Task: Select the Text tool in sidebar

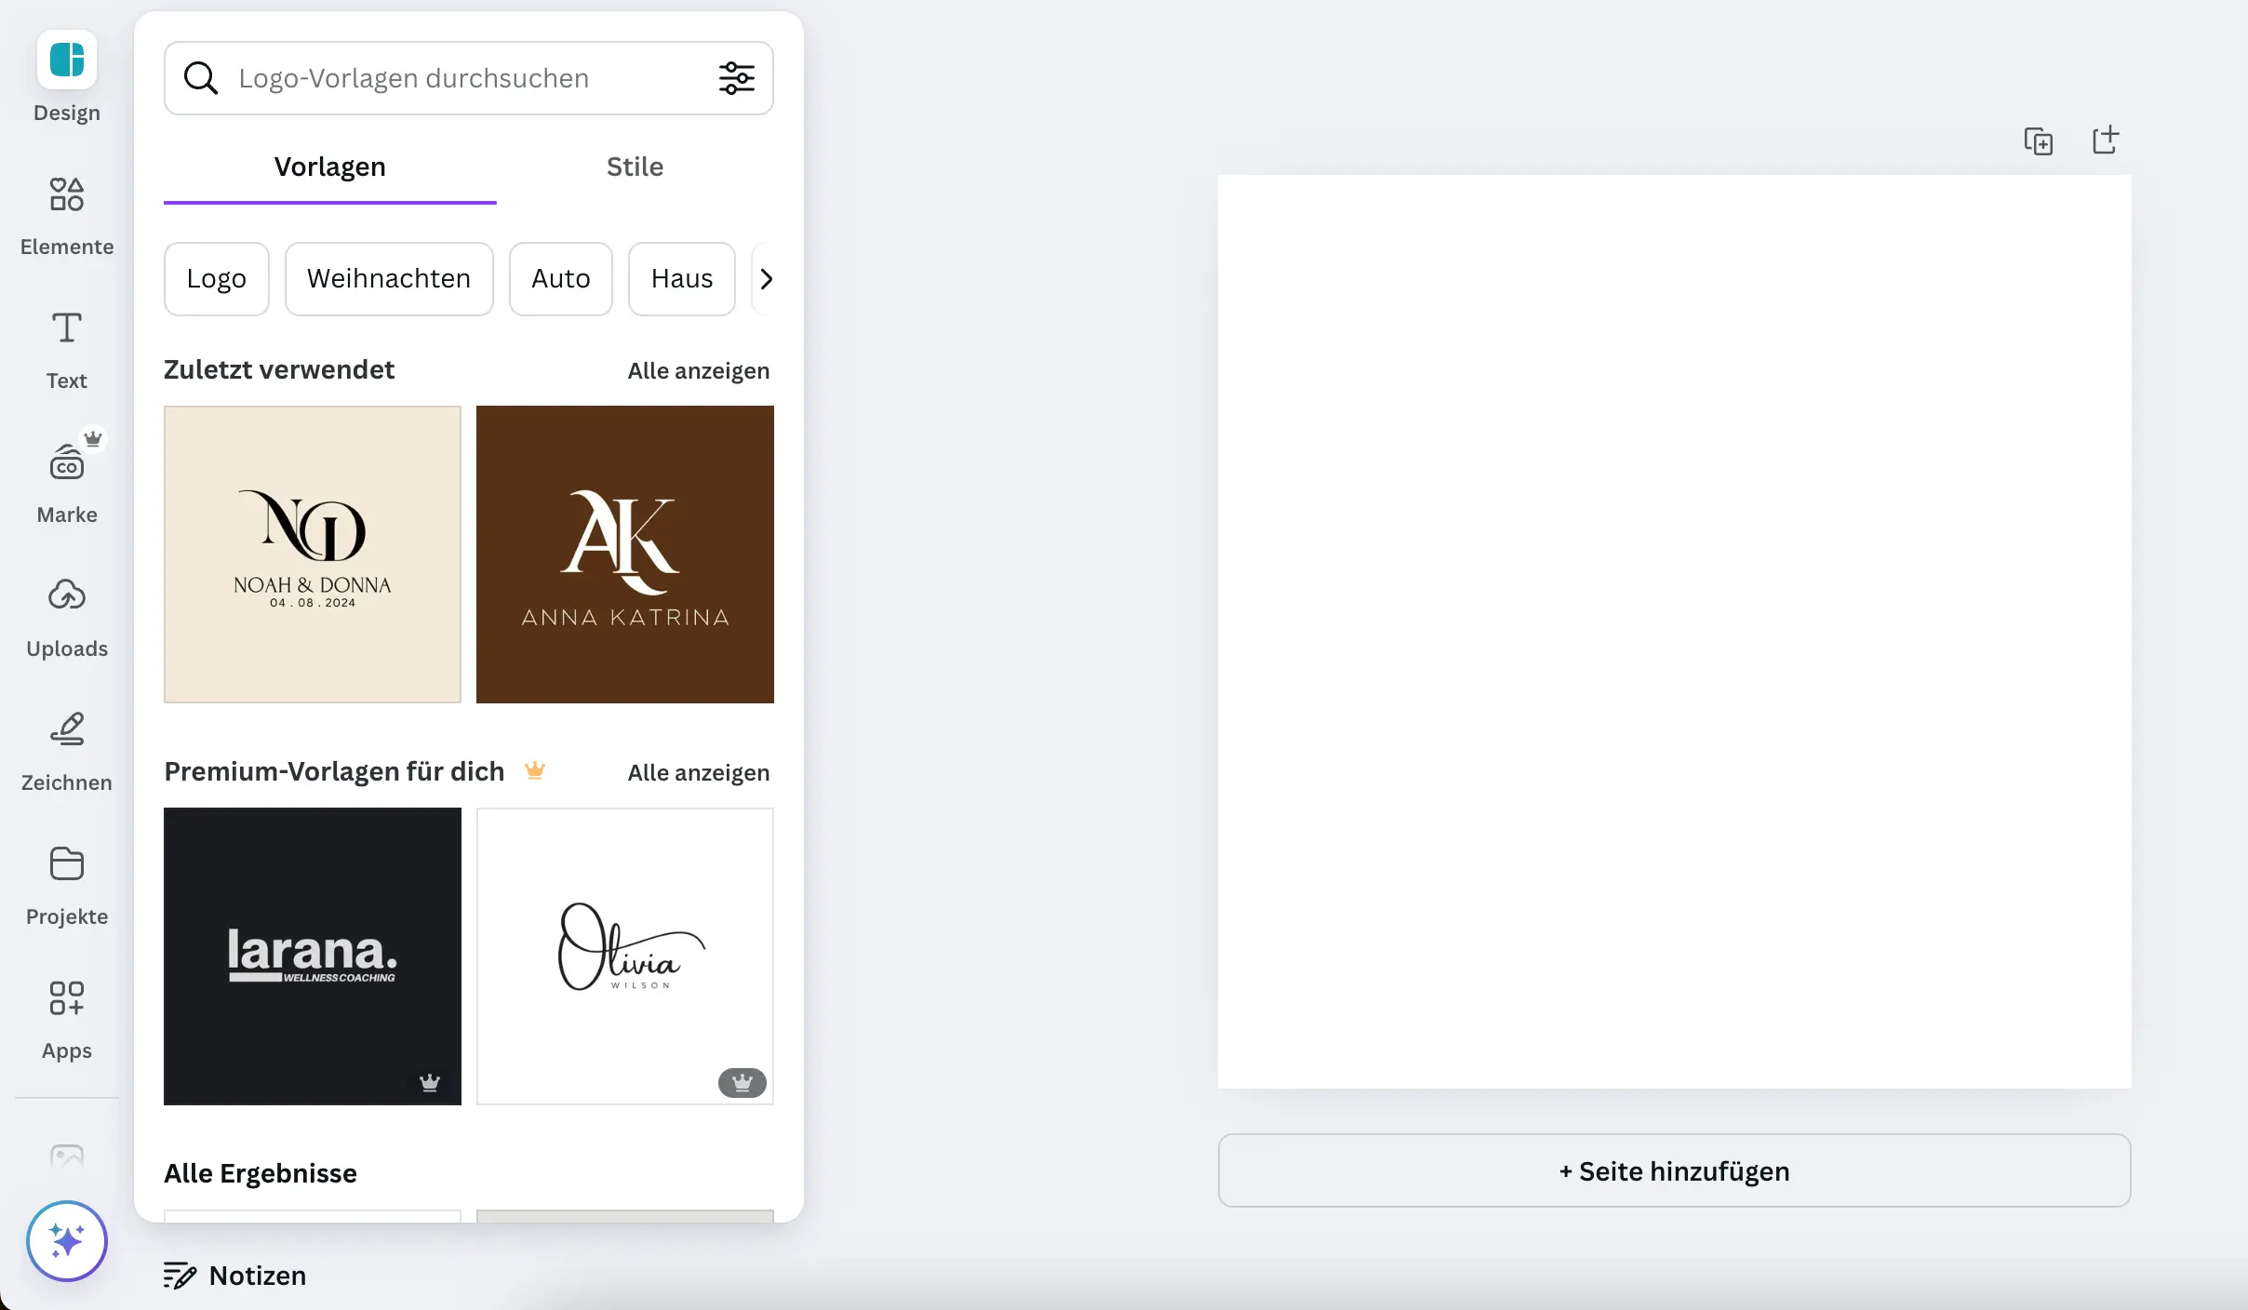Action: click(x=67, y=350)
